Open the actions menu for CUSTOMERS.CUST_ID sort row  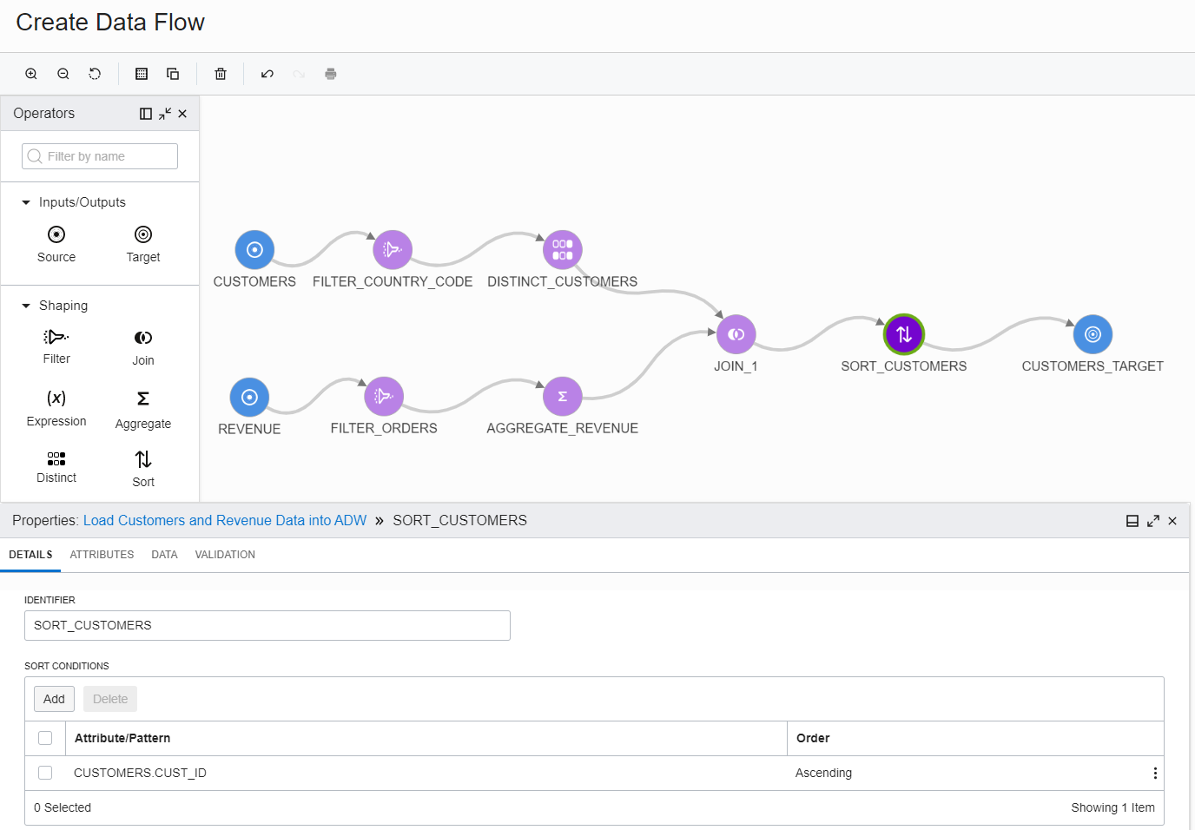[x=1155, y=773]
